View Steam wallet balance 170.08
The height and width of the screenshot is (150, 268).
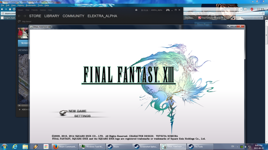[x=144, y=10]
